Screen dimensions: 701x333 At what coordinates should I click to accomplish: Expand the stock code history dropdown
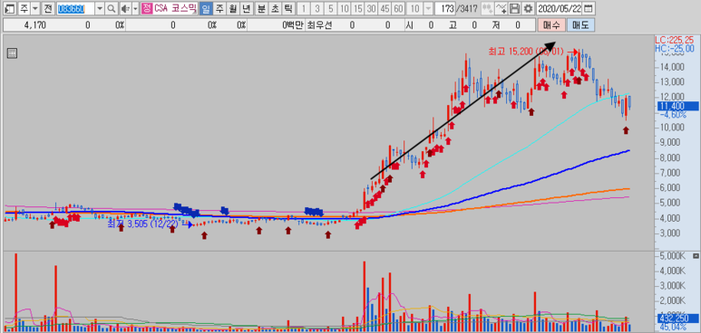100,8
